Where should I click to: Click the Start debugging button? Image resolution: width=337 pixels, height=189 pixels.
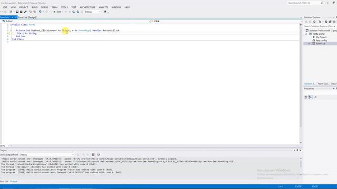[x=57, y=12]
